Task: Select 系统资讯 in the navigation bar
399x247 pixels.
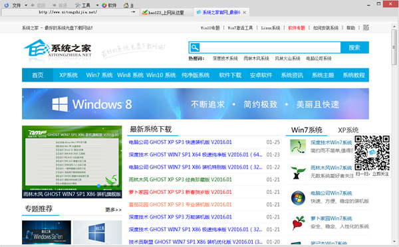Action: 292,75
